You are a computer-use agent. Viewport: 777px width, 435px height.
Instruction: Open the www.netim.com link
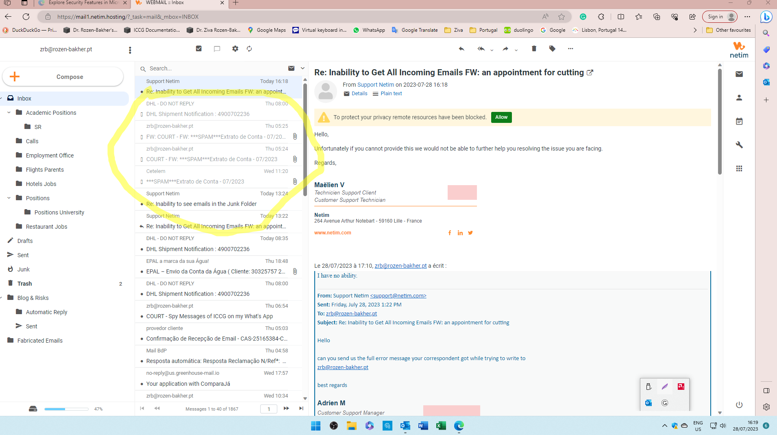333,233
